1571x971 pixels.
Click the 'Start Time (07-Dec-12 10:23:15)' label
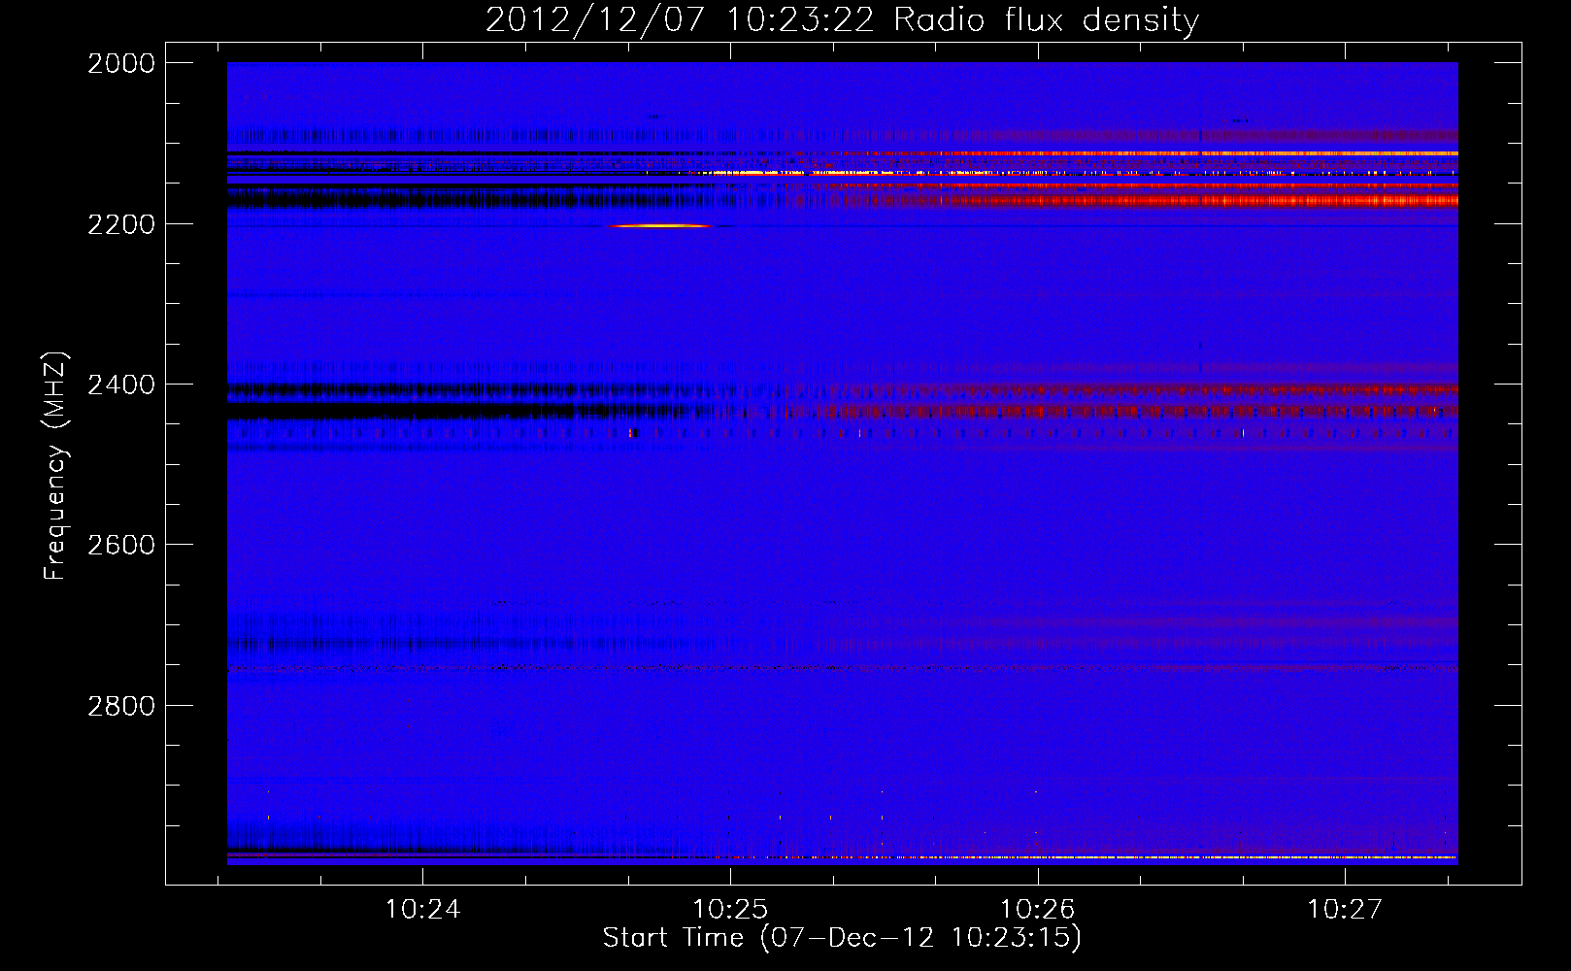click(x=842, y=938)
